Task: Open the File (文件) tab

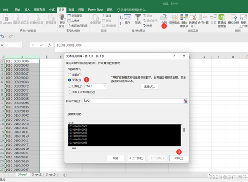Action: [x=5, y=10]
